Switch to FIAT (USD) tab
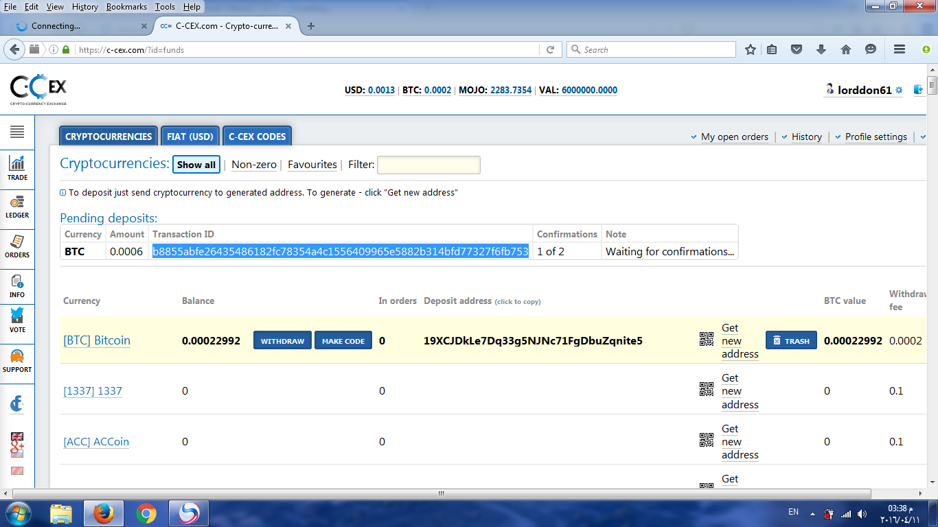 coord(190,136)
